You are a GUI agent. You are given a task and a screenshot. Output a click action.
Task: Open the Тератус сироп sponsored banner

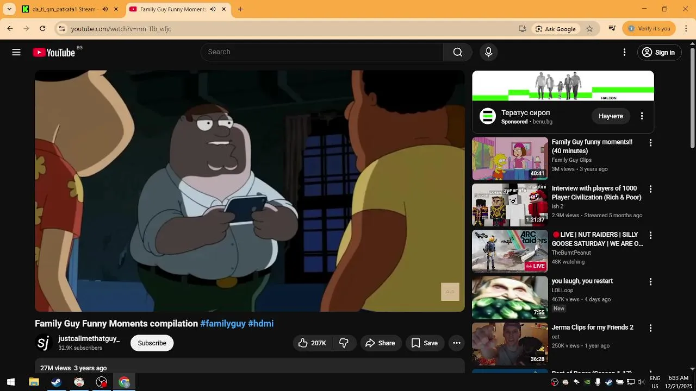(563, 86)
